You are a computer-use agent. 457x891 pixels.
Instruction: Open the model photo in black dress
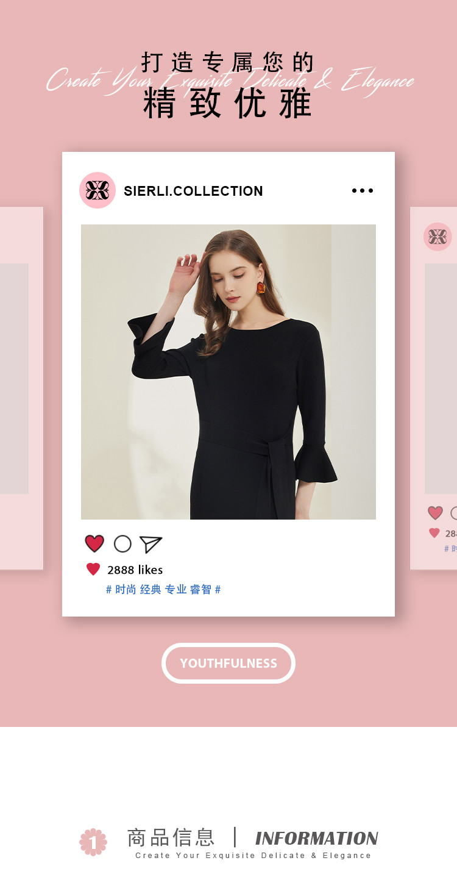pos(228,372)
